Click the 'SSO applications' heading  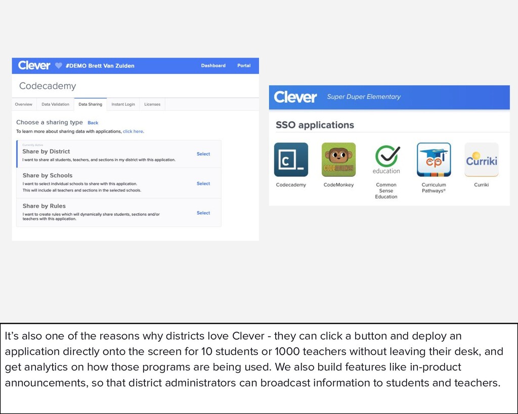click(x=315, y=125)
